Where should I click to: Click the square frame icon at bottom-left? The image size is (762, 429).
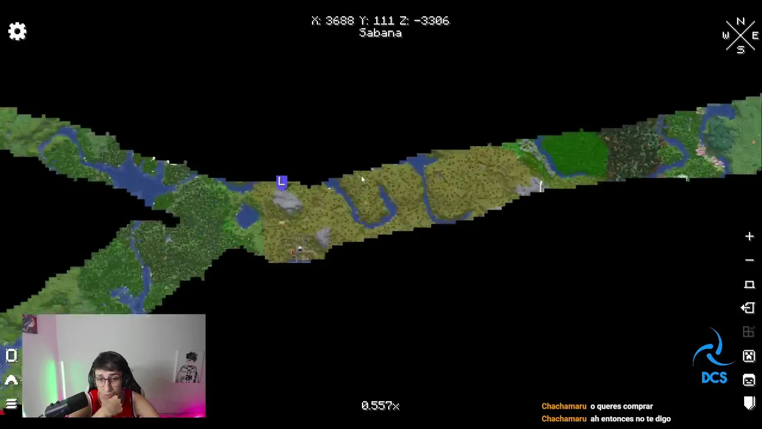[x=11, y=356]
